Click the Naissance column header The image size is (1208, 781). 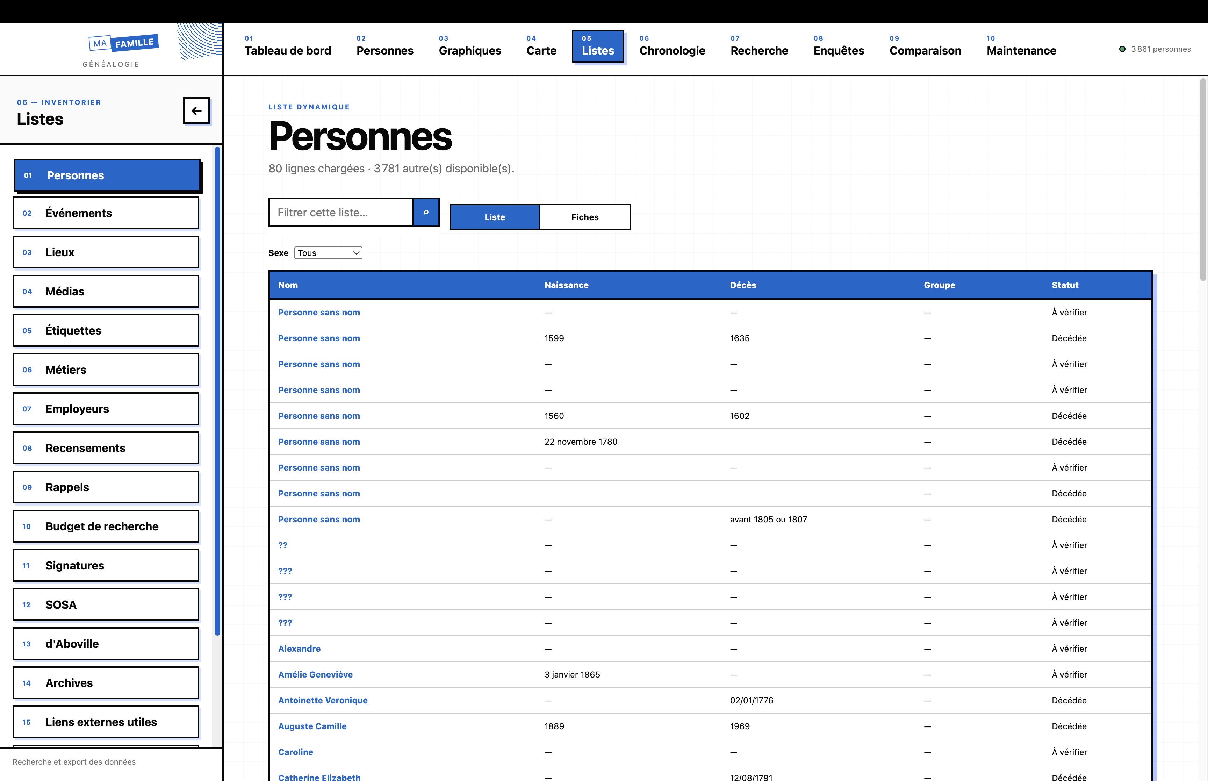point(566,285)
